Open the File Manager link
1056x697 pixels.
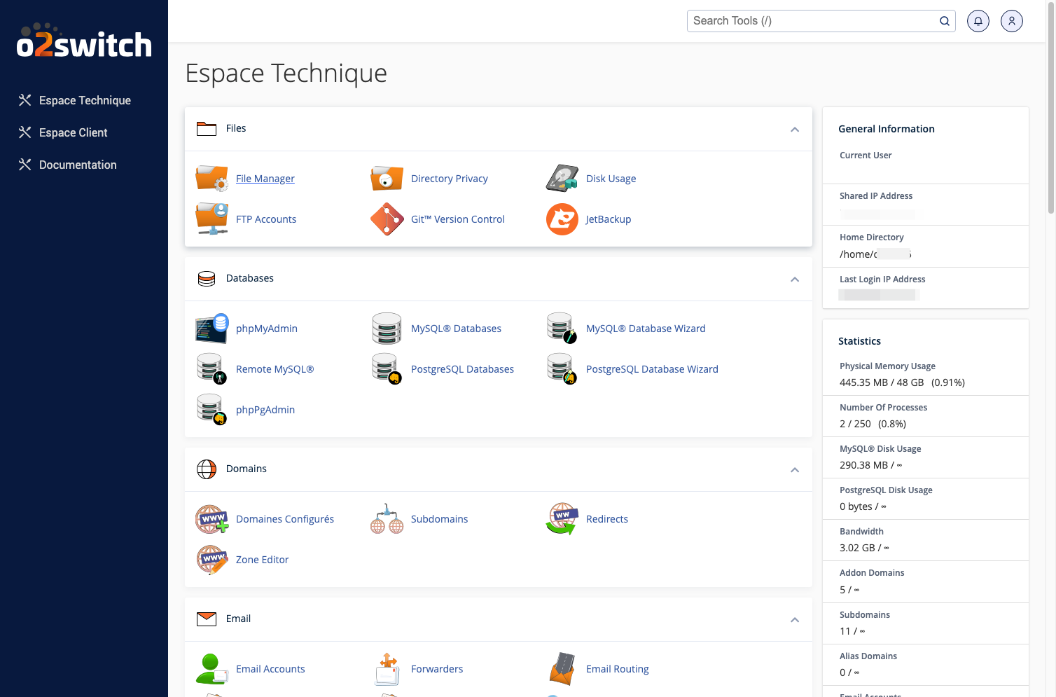pyautogui.click(x=265, y=179)
